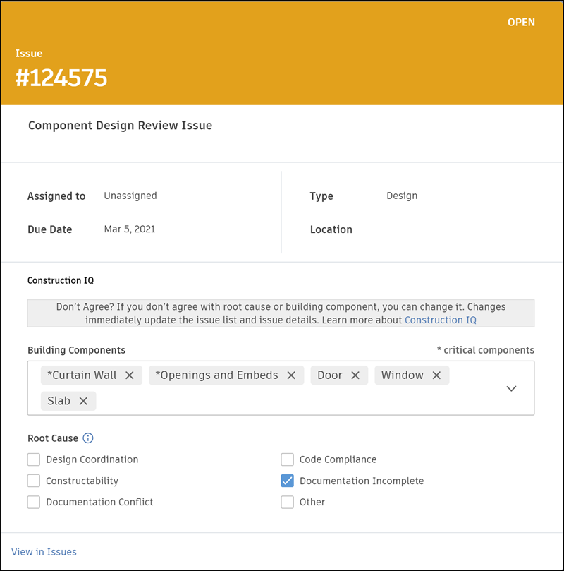
Task: Click the OPEN status label
Action: pos(521,23)
